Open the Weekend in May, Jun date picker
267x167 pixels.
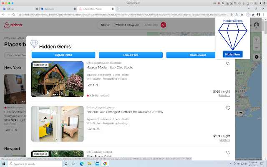click(x=127, y=25)
